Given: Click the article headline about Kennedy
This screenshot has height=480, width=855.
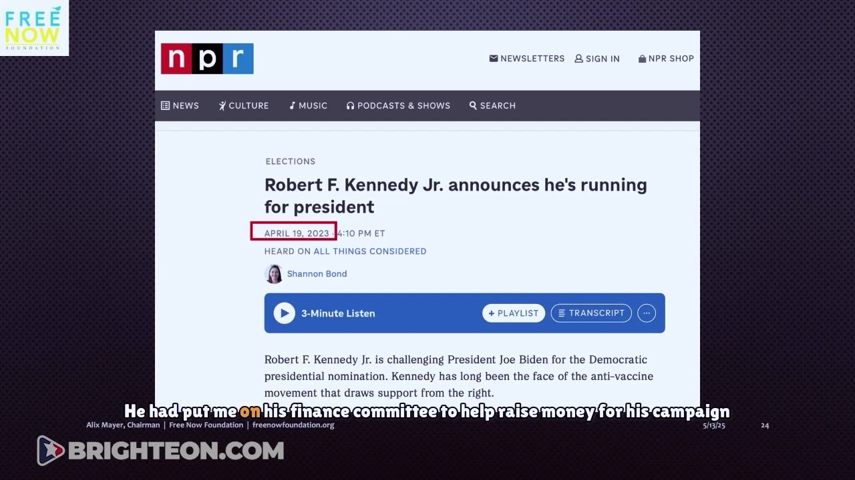Looking at the screenshot, I should point(455,195).
